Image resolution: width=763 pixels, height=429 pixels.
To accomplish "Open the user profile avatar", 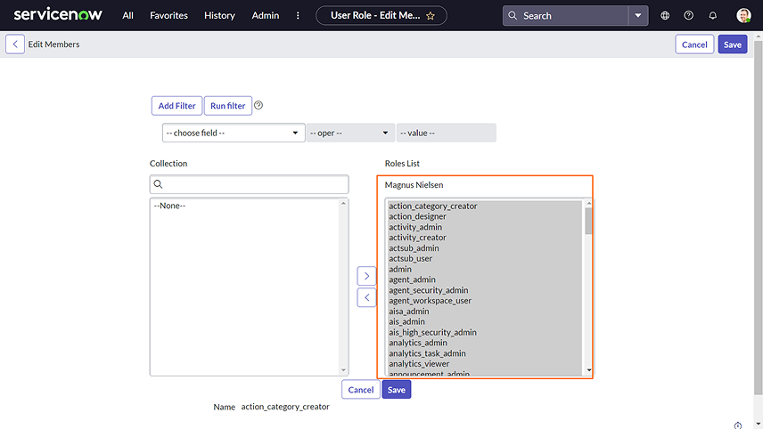I will (743, 15).
